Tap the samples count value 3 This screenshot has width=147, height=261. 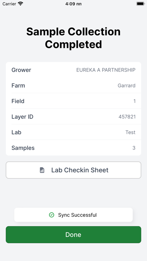point(134,148)
